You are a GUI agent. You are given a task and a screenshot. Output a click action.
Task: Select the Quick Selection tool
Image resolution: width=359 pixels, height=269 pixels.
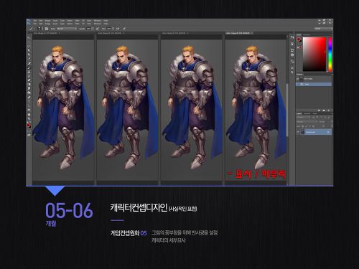(x=29, y=50)
